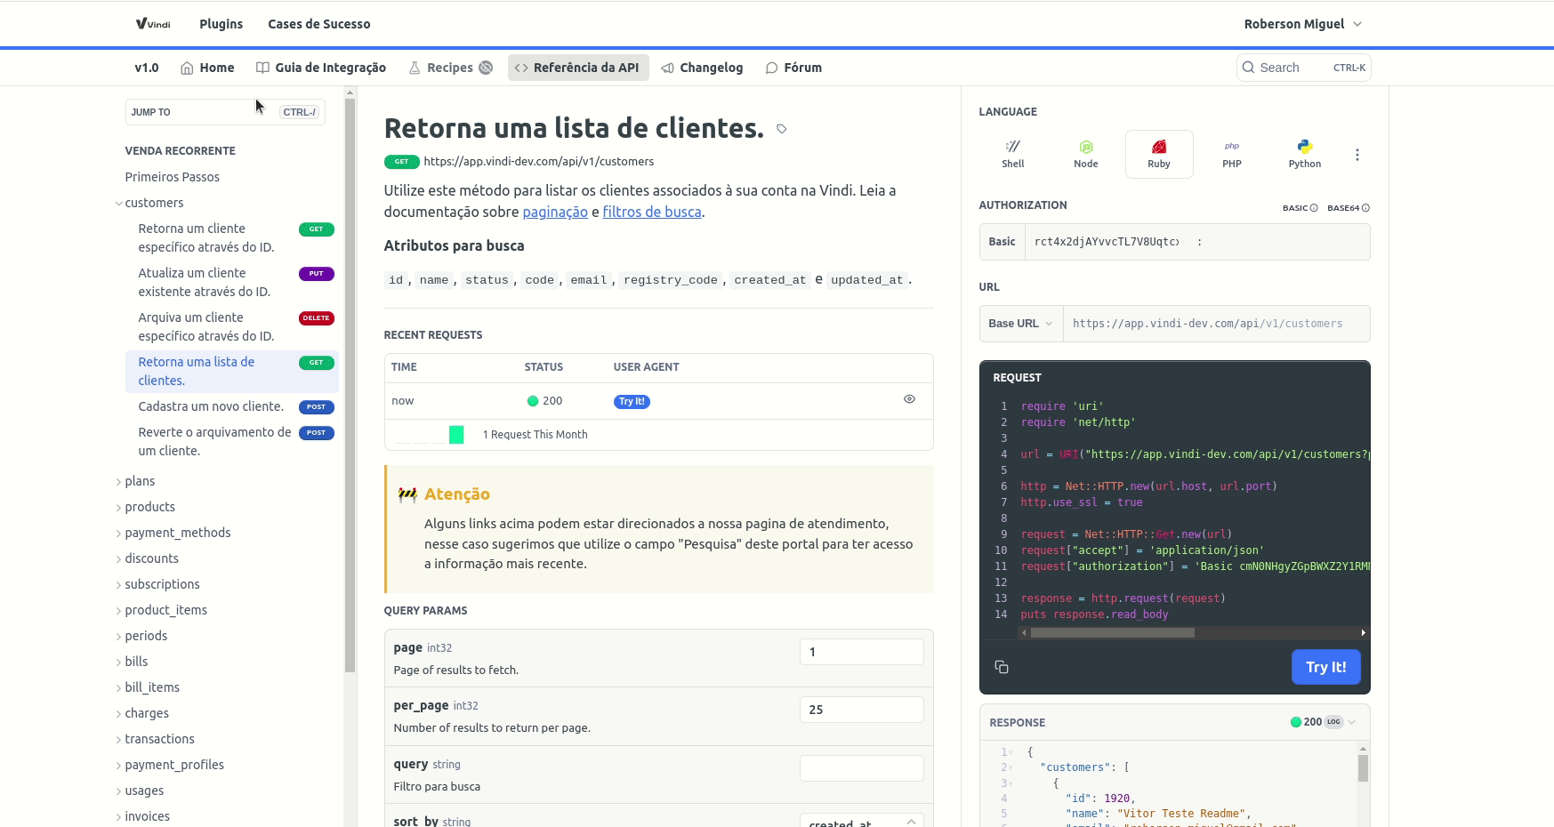1554x827 pixels.
Task: Select Referência da API tab
Action: 578,68
